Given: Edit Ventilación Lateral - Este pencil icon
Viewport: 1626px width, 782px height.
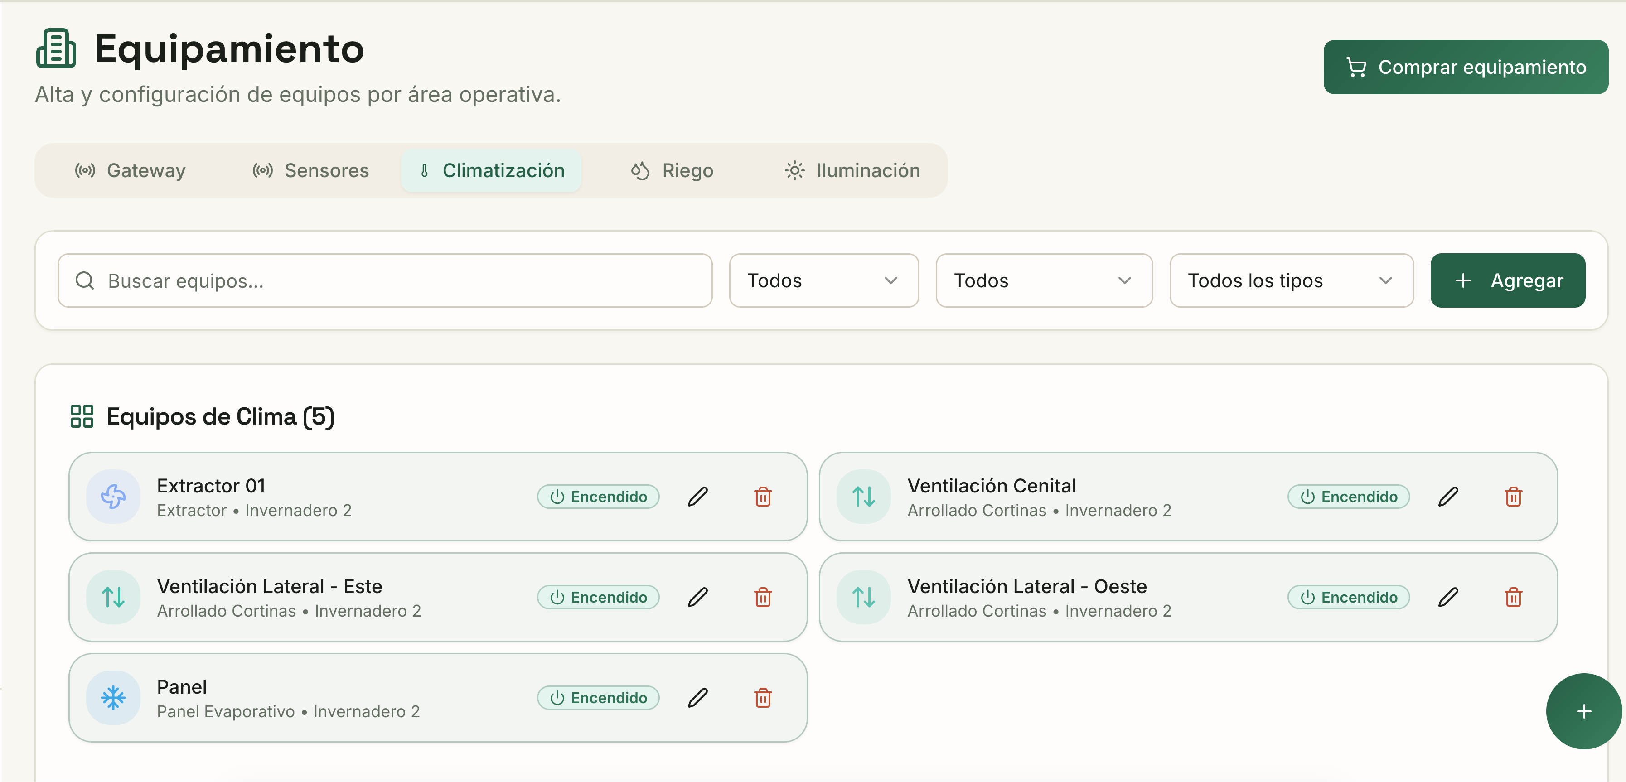Looking at the screenshot, I should [697, 597].
